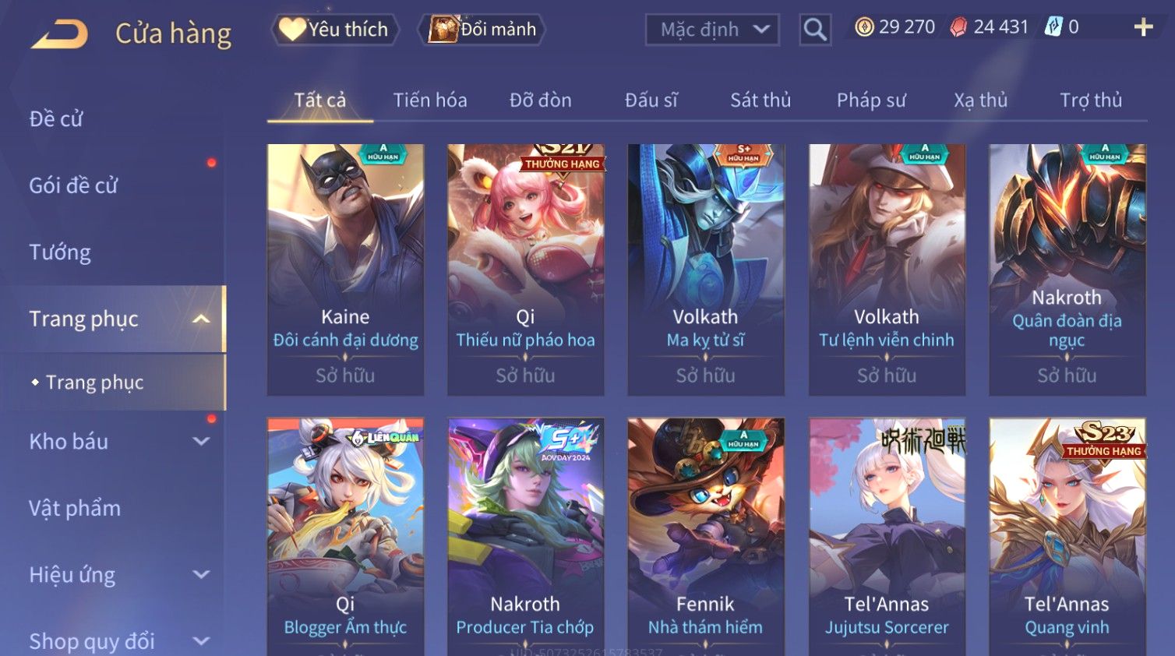
Task: Click the golden back arrow icon
Action: pos(59,34)
